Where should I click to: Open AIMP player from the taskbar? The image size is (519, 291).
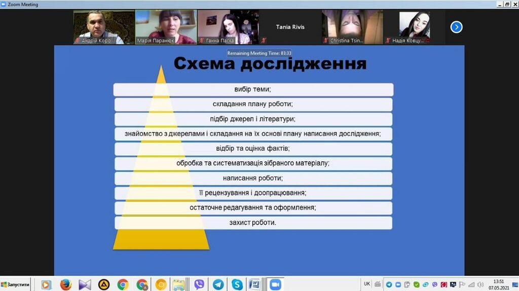(104, 284)
